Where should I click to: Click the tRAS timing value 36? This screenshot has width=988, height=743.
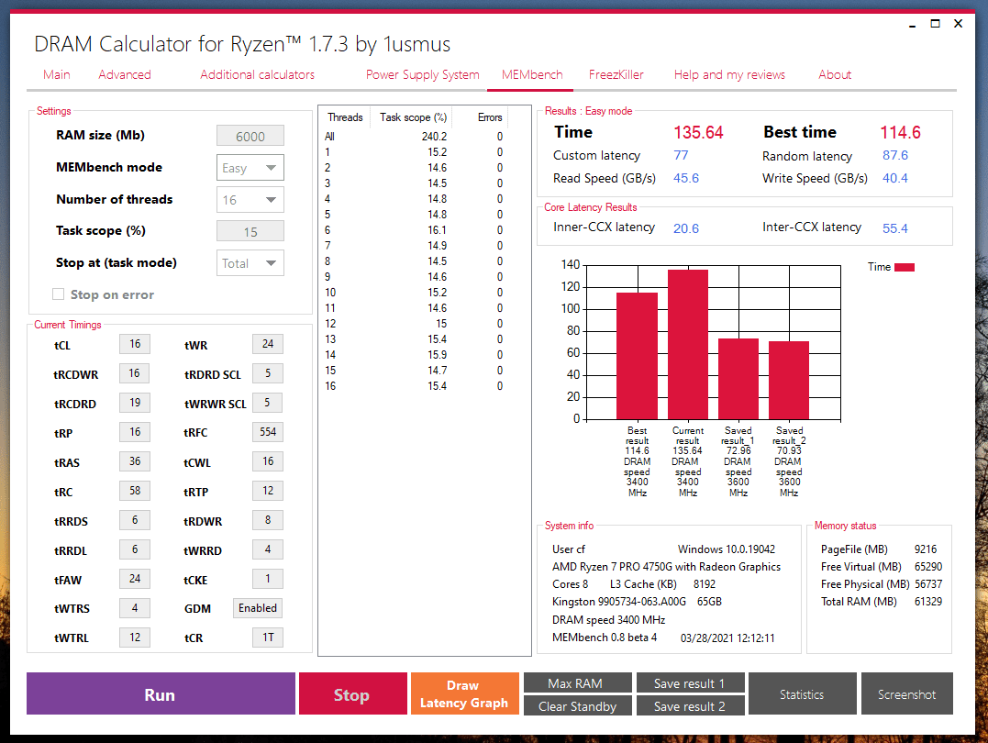coord(135,461)
